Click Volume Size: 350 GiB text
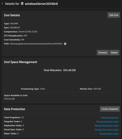This screenshot has width=122, height=139. (x=90, y=89)
